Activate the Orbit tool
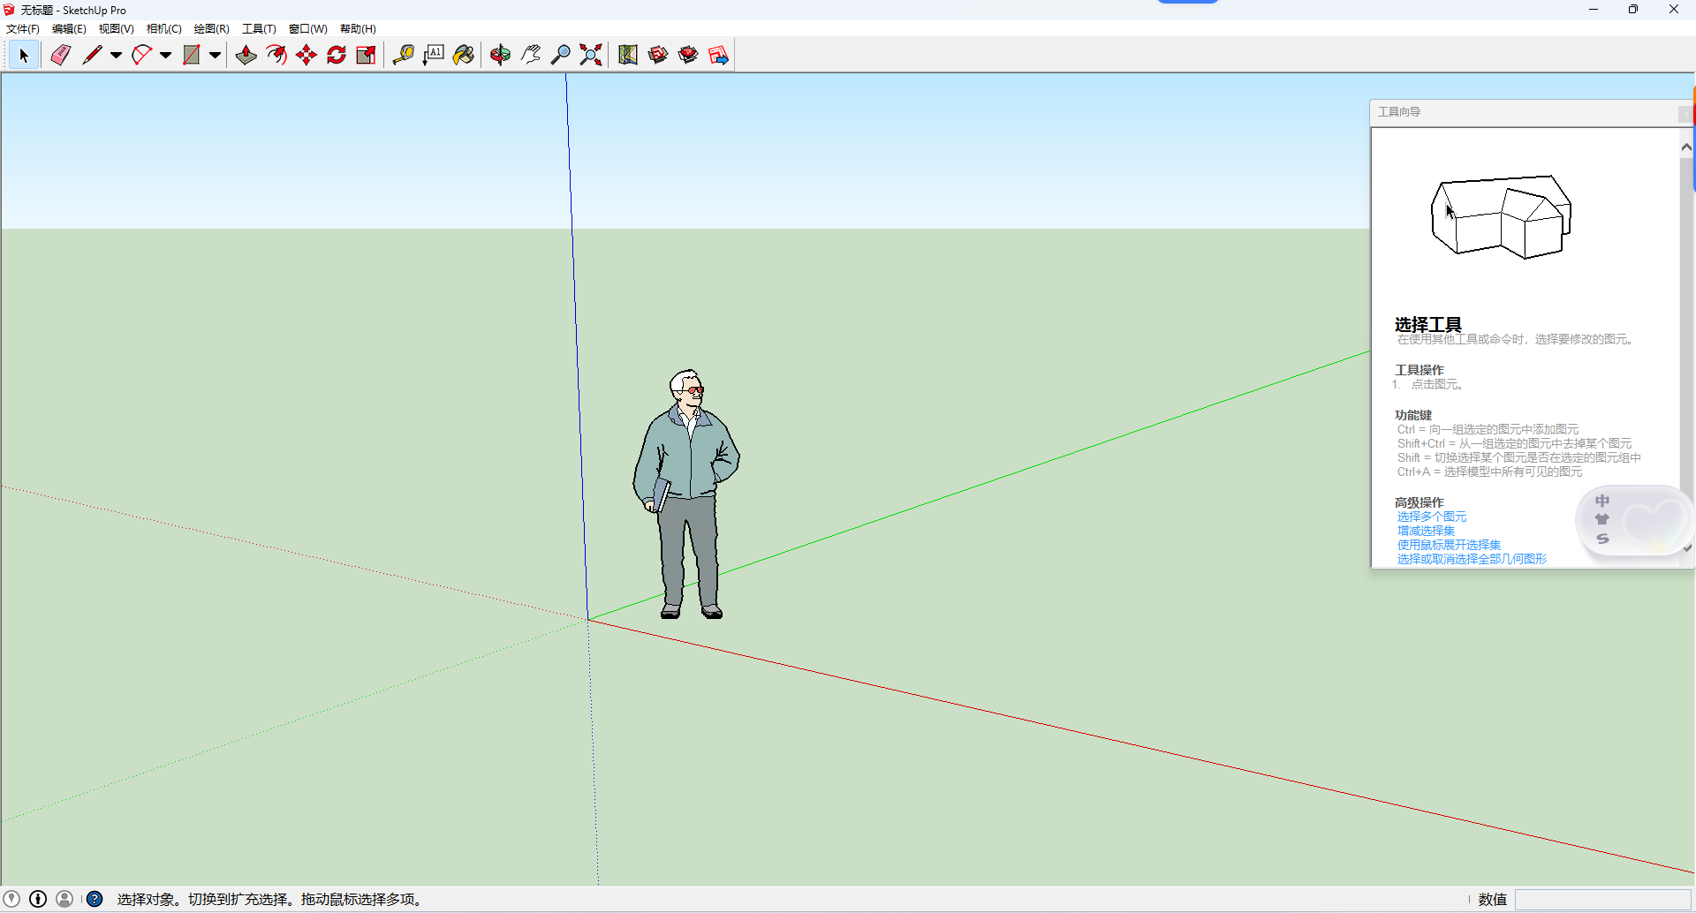Screen dimensions: 1696x913 (500, 54)
